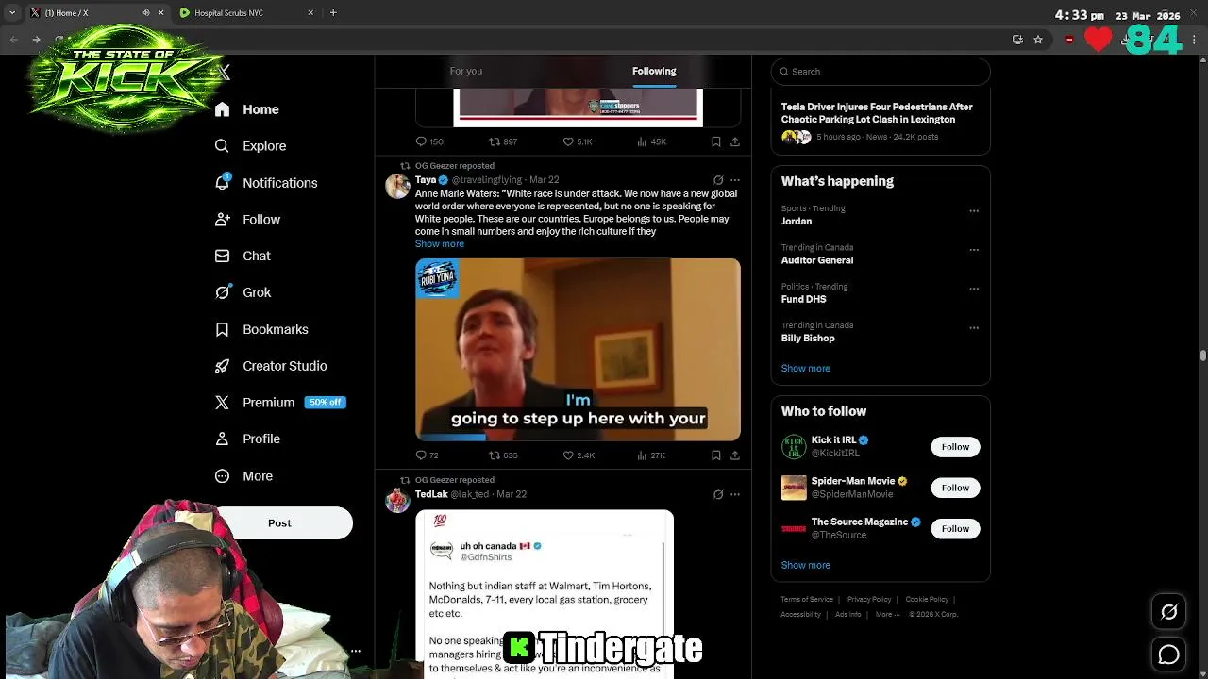This screenshot has width=1208, height=679.
Task: Click the search field on X
Action: pyautogui.click(x=881, y=72)
